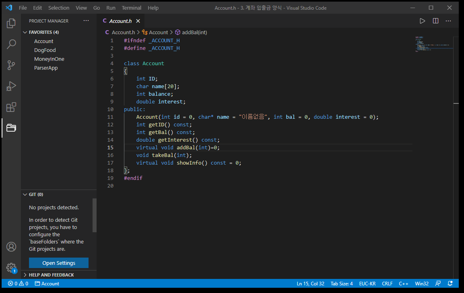The height and width of the screenshot is (293, 464).
Task: Open the Selection menu
Action: click(59, 8)
